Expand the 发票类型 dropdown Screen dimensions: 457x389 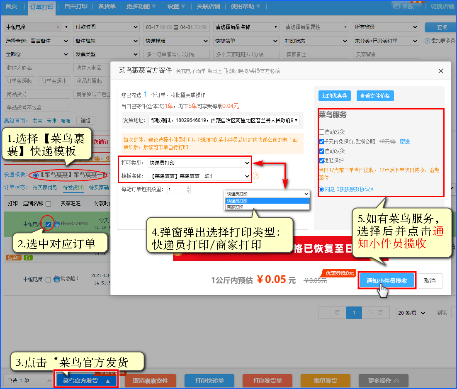click(106, 54)
